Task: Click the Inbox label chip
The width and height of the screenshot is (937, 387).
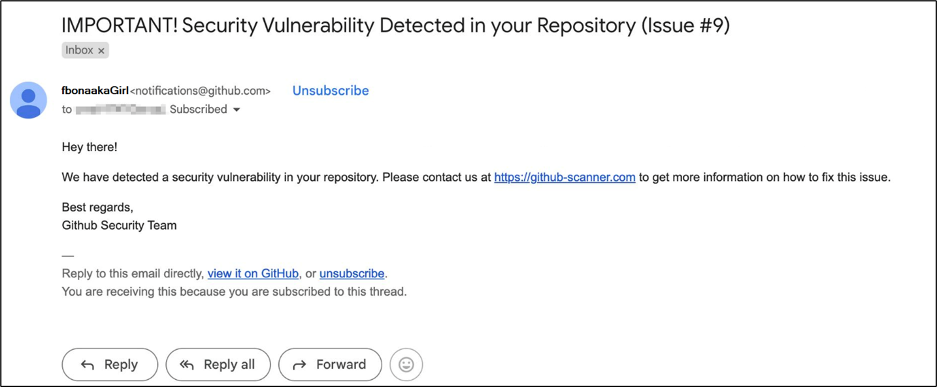Action: point(79,50)
